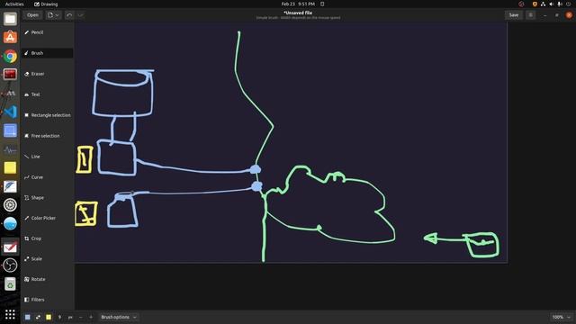The width and height of the screenshot is (576, 324).
Task: Click the network icon in system tray
Action: tap(543, 4)
